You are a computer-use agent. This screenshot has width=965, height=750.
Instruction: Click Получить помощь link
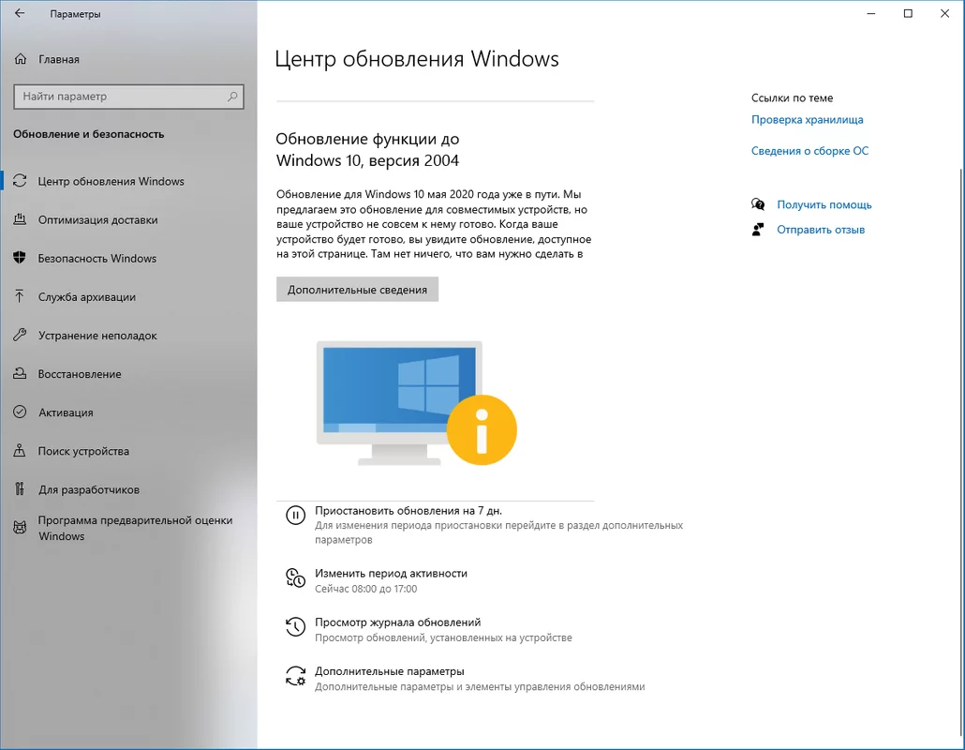[824, 204]
